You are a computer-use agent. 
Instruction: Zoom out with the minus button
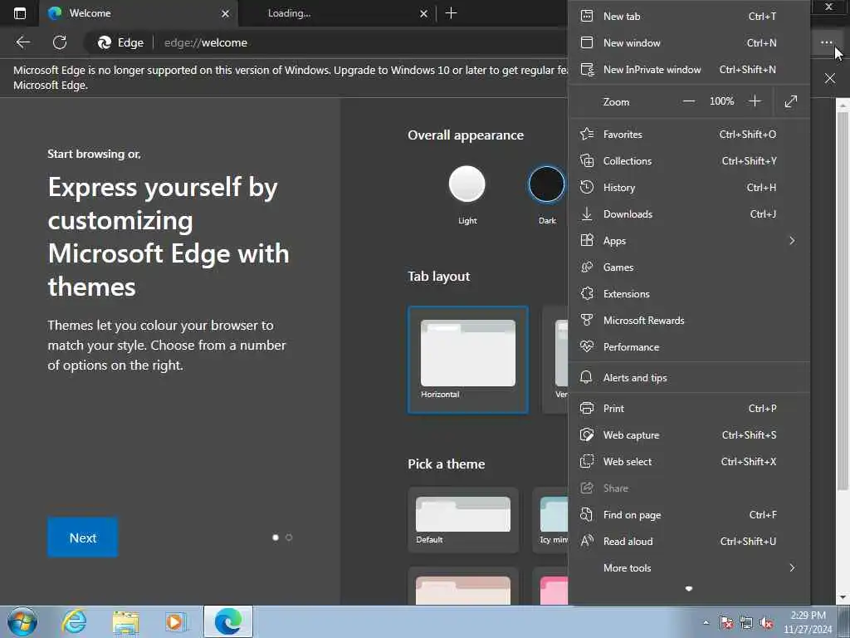pyautogui.click(x=688, y=101)
